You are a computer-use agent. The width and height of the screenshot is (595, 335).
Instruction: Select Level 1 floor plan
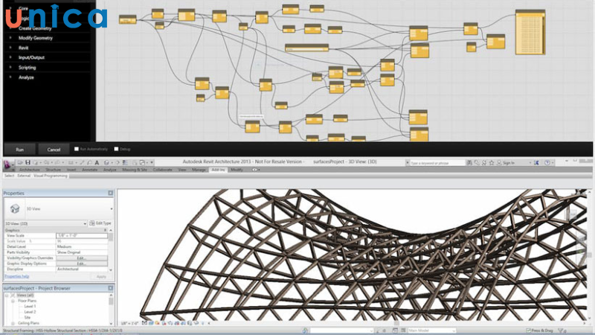(x=30, y=306)
